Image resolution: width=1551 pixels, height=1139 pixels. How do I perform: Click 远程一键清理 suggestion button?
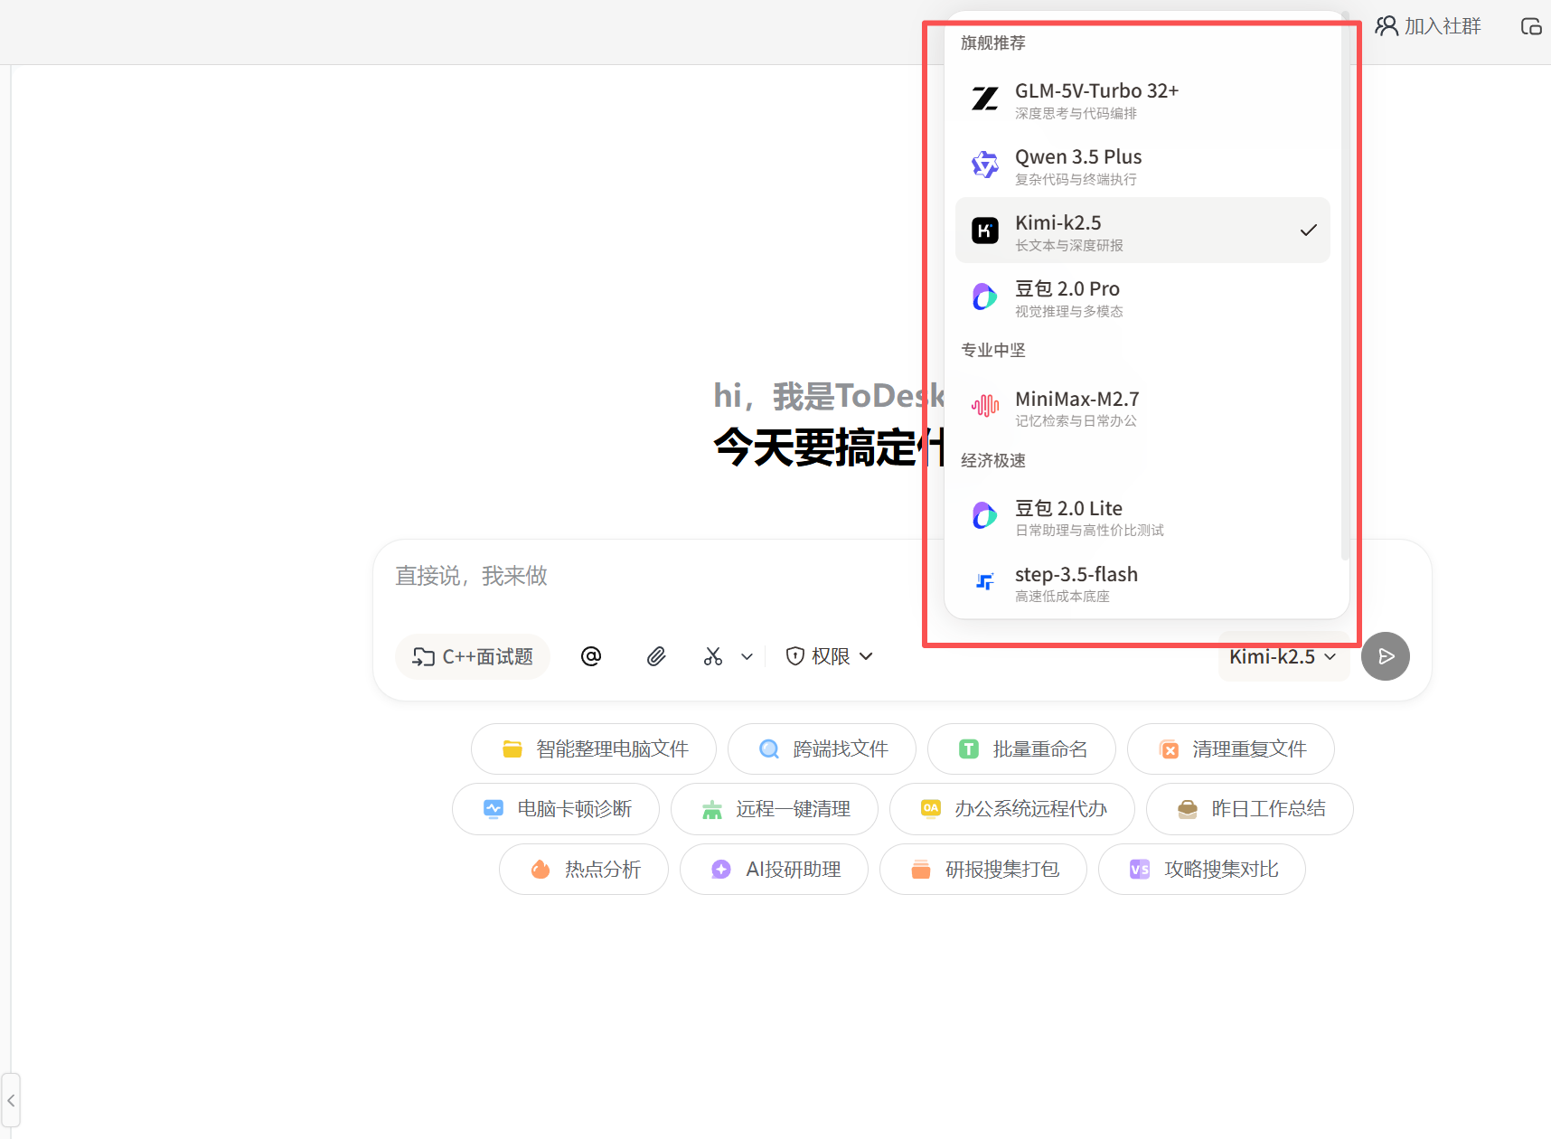(775, 809)
